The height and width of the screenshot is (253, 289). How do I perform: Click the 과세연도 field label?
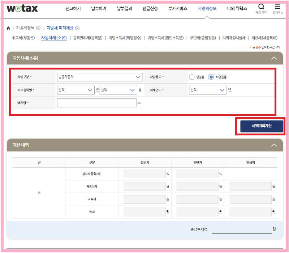coord(156,90)
